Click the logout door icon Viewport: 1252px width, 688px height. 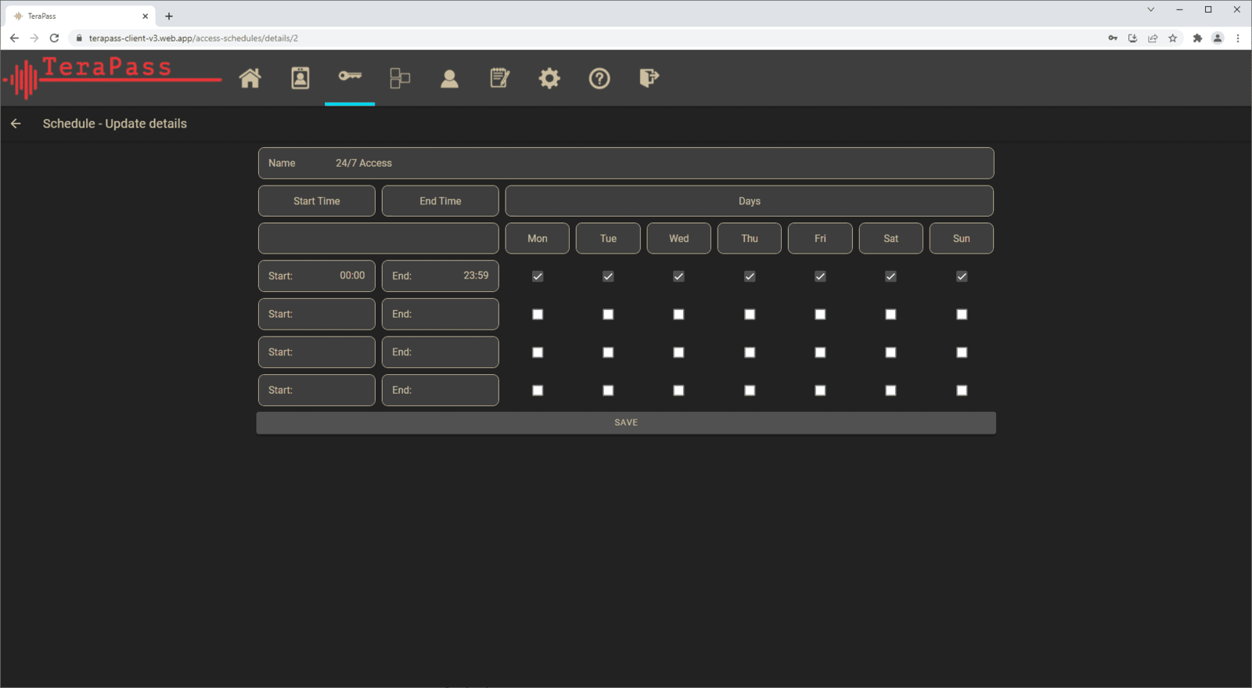[x=649, y=78]
